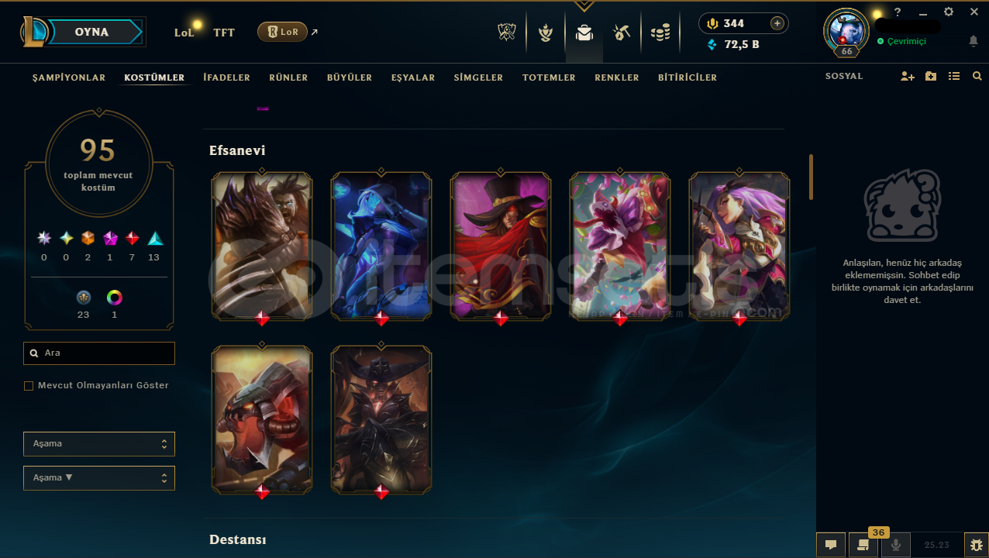This screenshot has height=558, width=989.
Task: Open the Clash trophy icon
Action: 507,33
